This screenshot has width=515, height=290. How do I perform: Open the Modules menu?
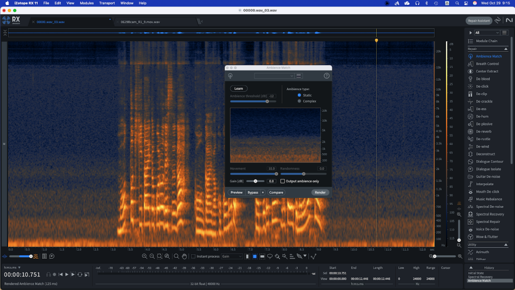point(87,3)
